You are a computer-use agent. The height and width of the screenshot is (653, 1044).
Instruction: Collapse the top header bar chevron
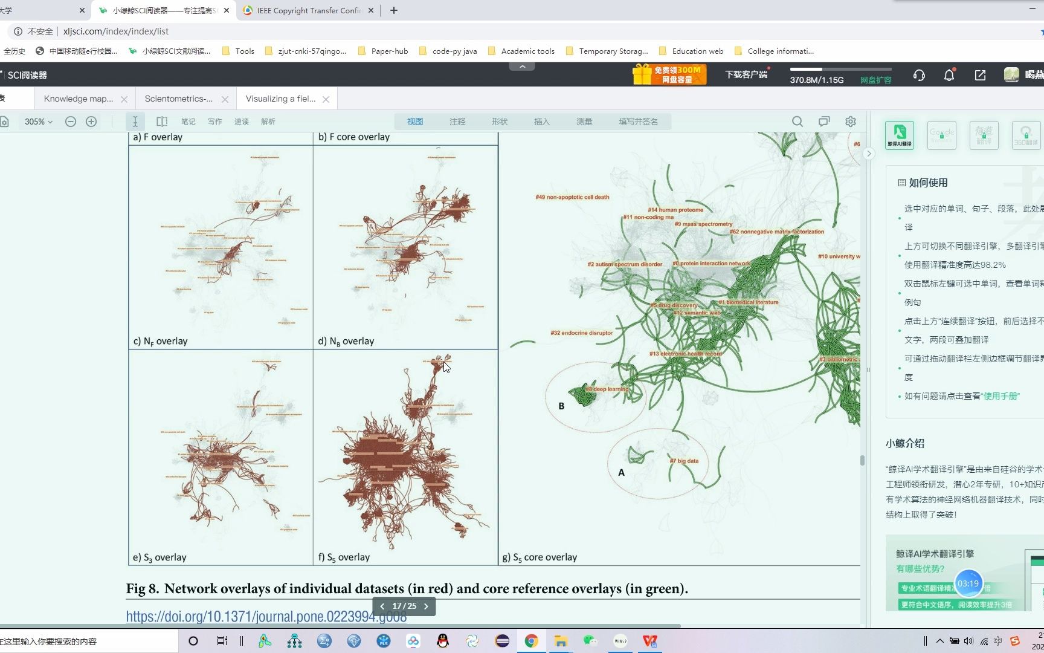(522, 67)
